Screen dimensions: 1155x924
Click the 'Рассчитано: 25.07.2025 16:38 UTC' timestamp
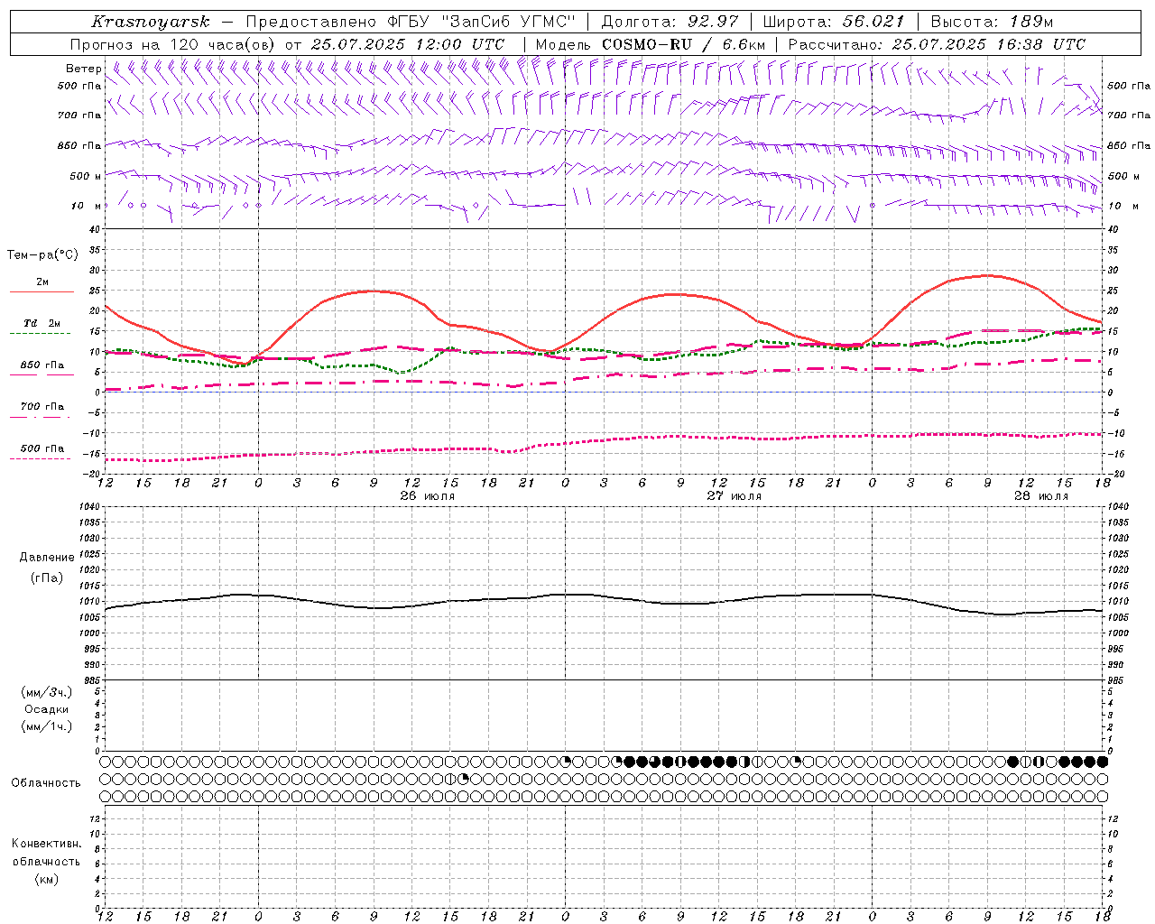tap(937, 44)
